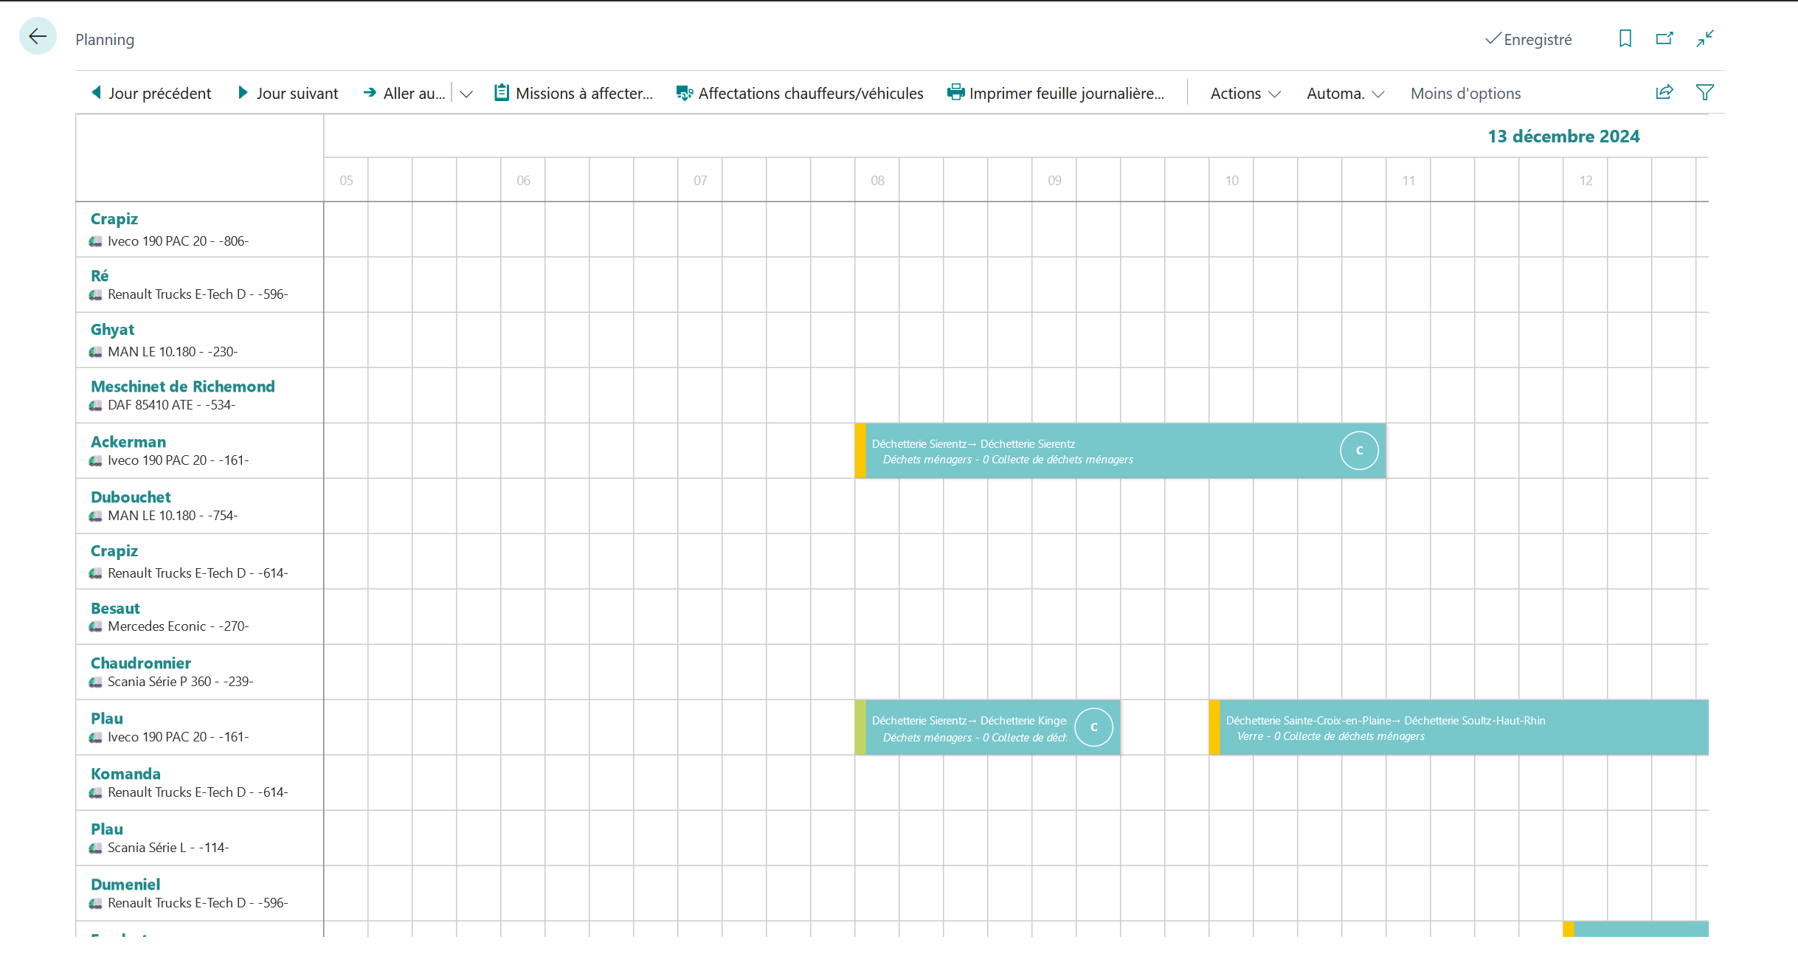Click the clipboard icon for Missions à affecter
1798x979 pixels.
[502, 92]
